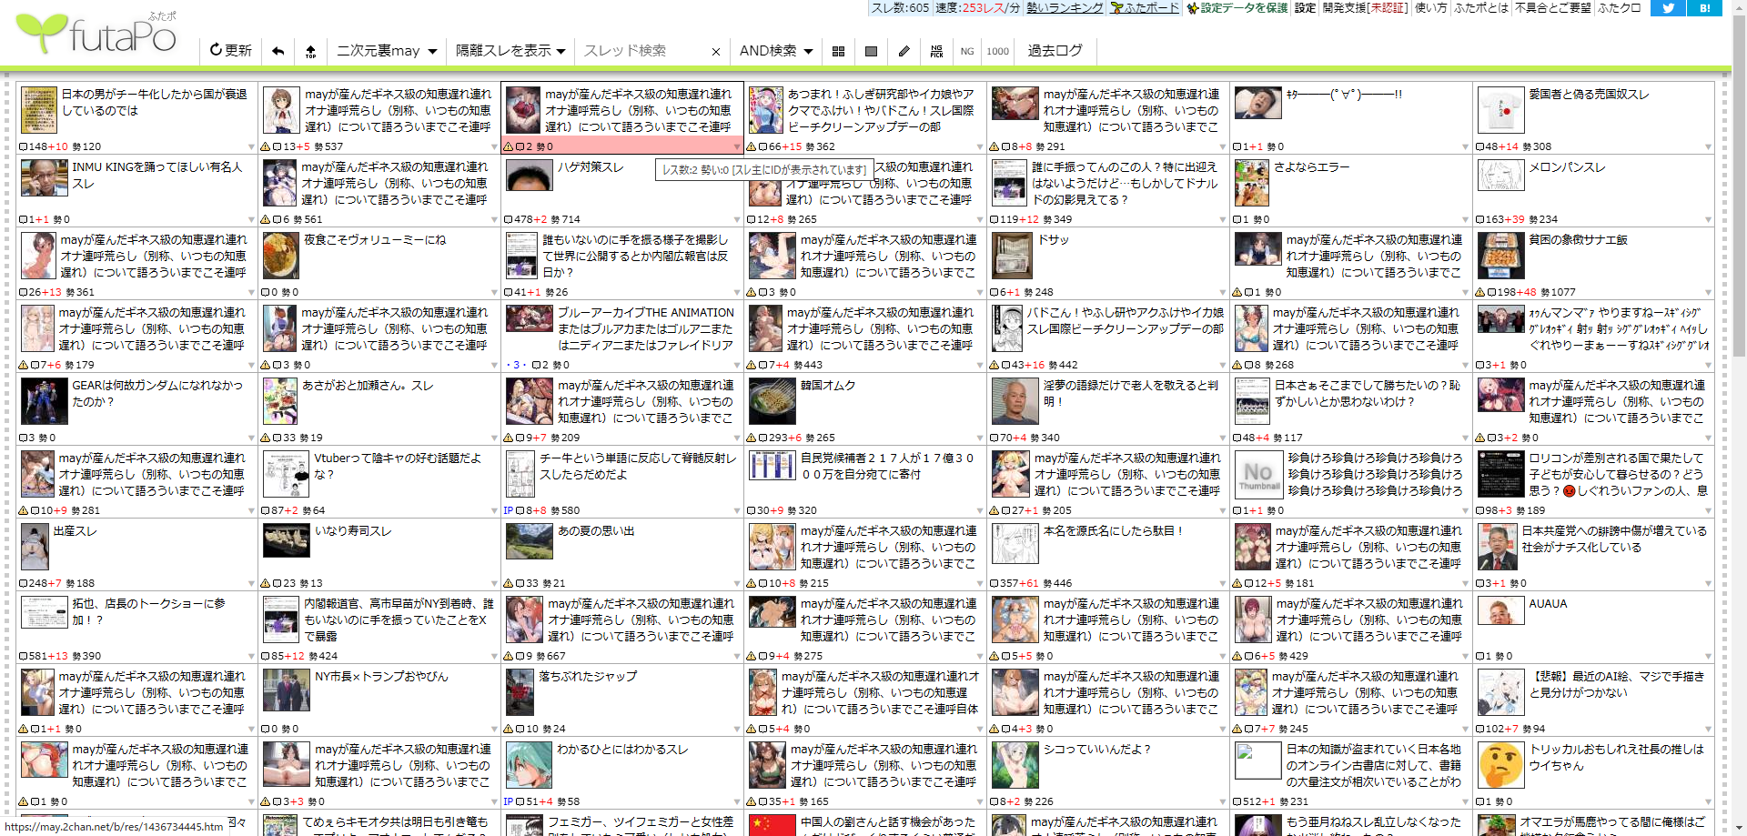
Task: Open the ハゲ対策スレ thread thumbnail
Action: tap(530, 176)
